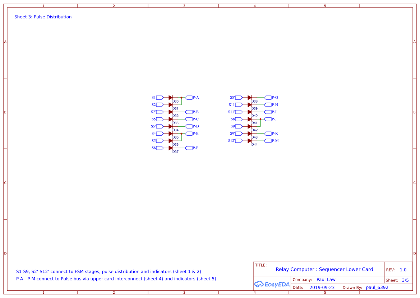Select diode D30 in the schematic
This screenshot has width=420, height=298.
click(x=171, y=97)
